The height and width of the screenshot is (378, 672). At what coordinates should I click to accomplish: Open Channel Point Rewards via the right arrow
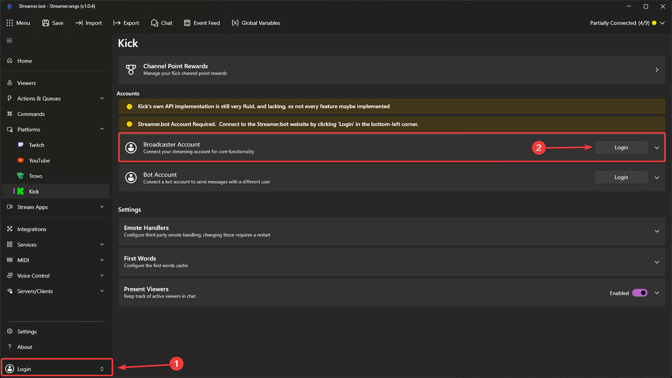[x=657, y=70]
